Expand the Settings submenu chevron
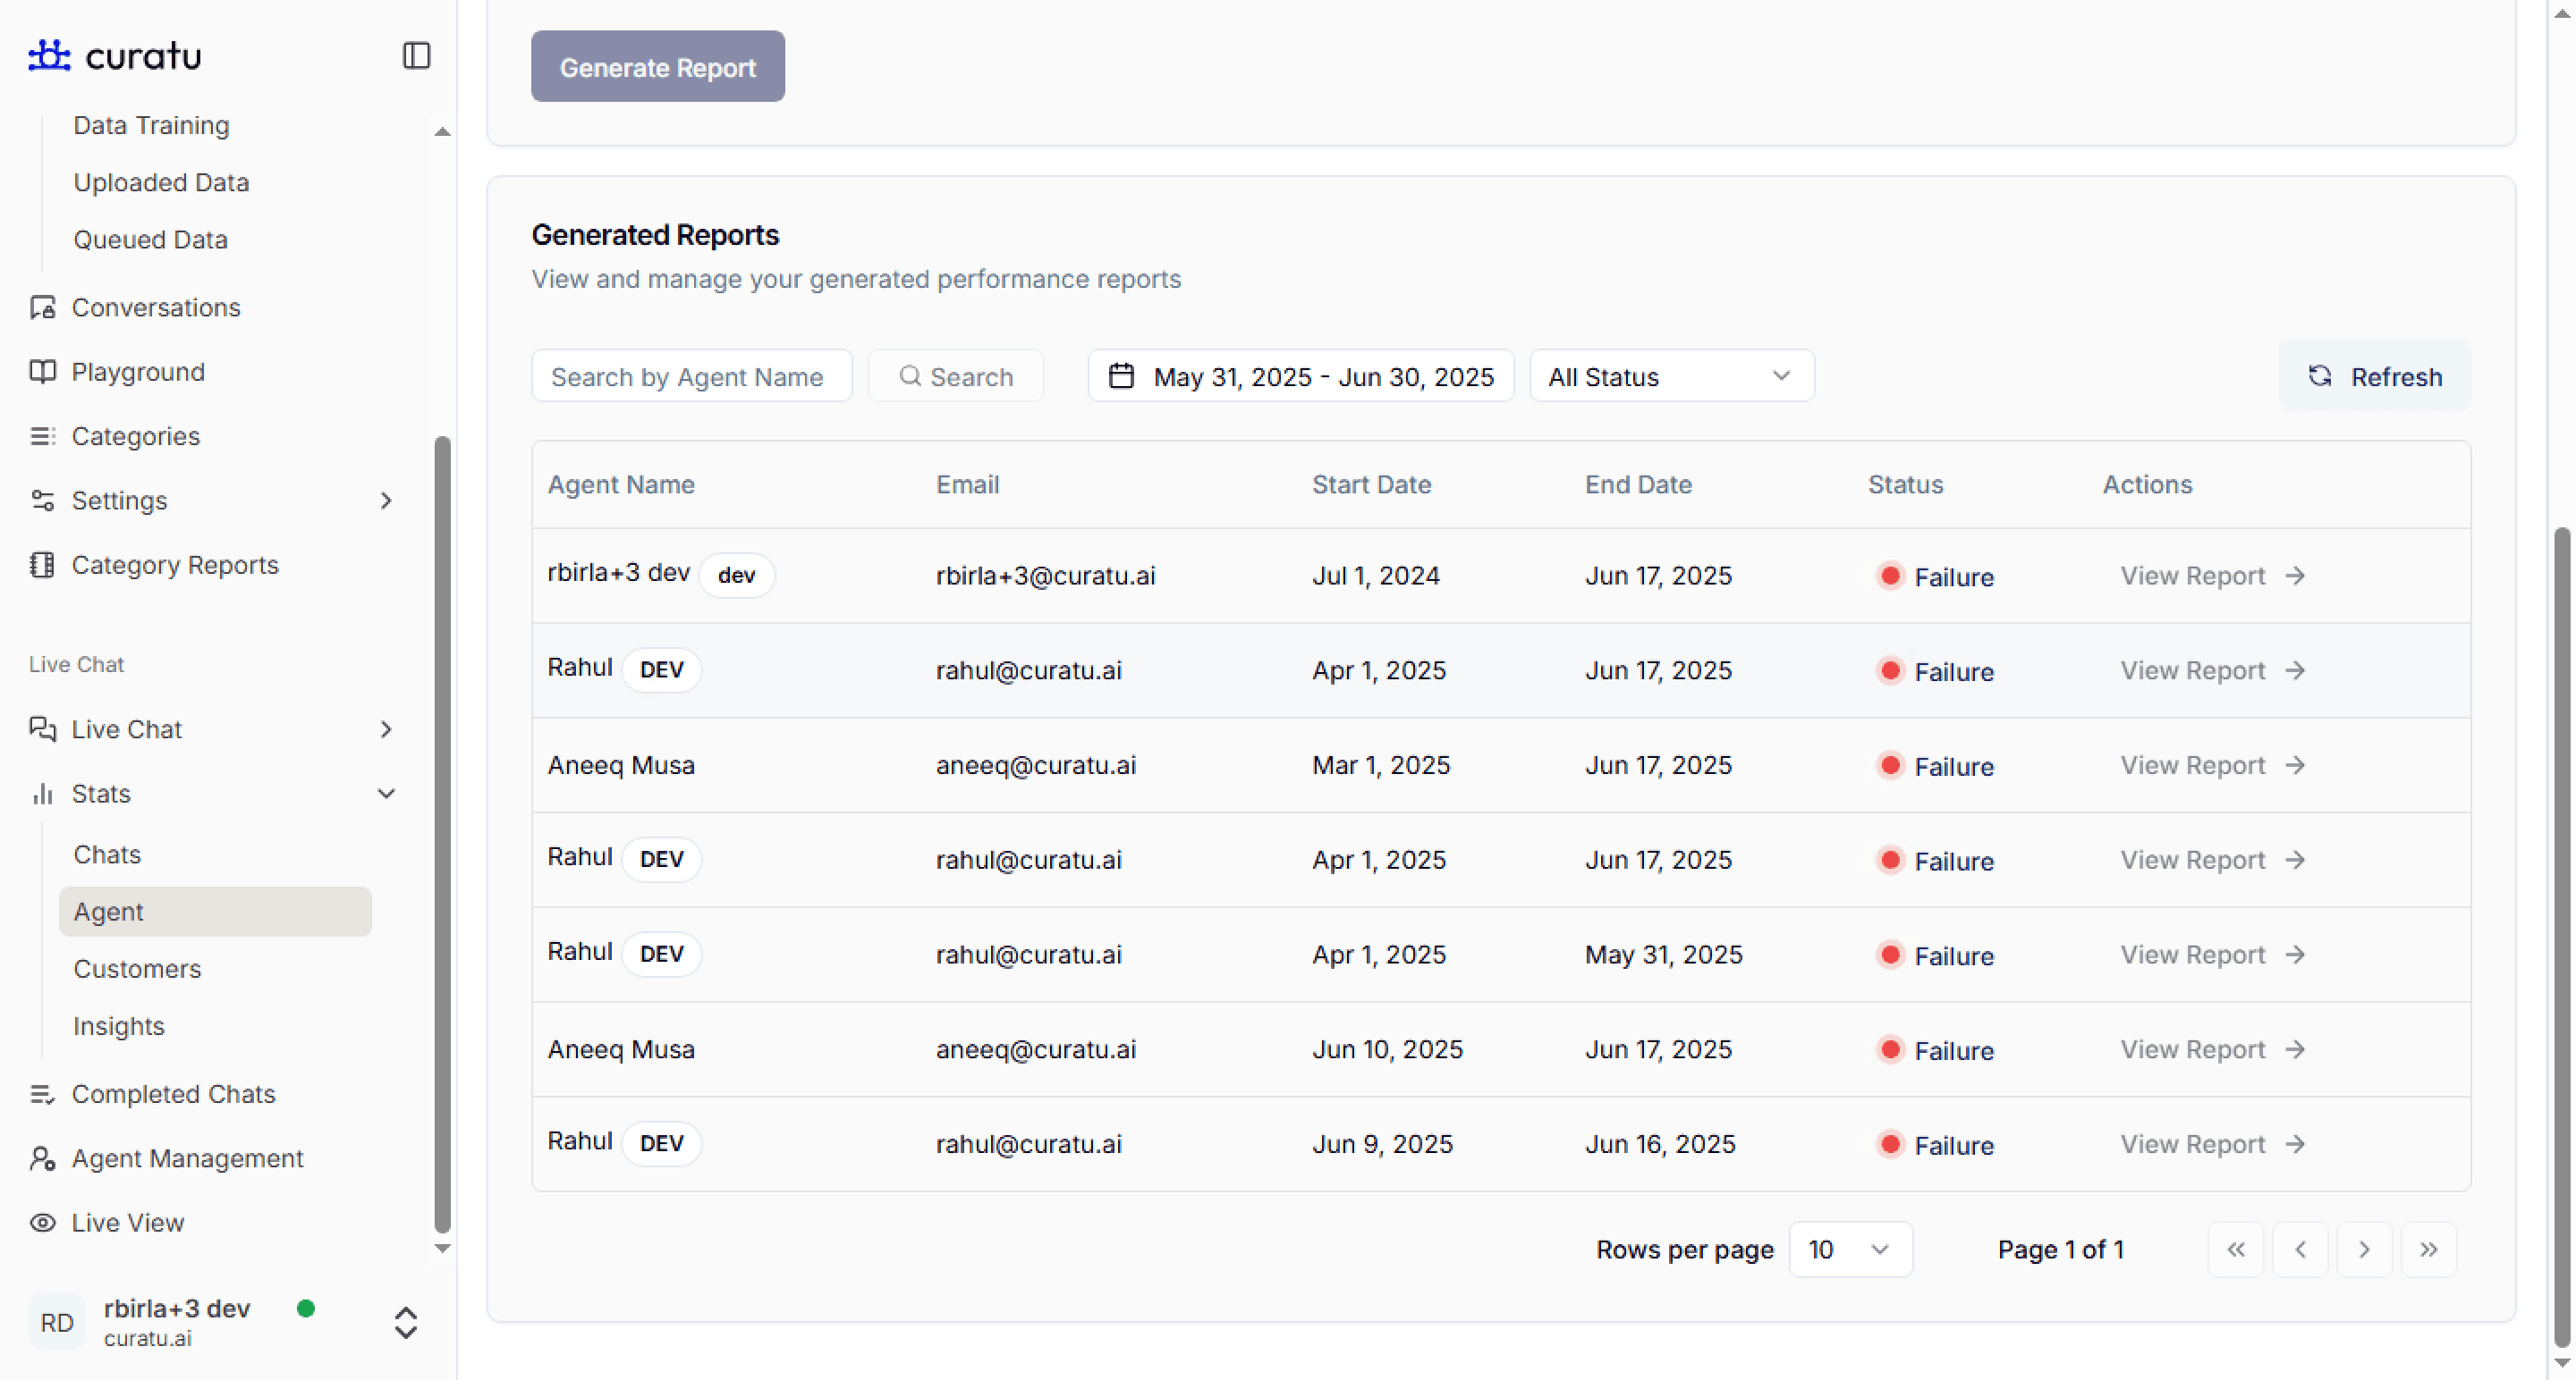Screen dimensions: 2576x1380 386,501
